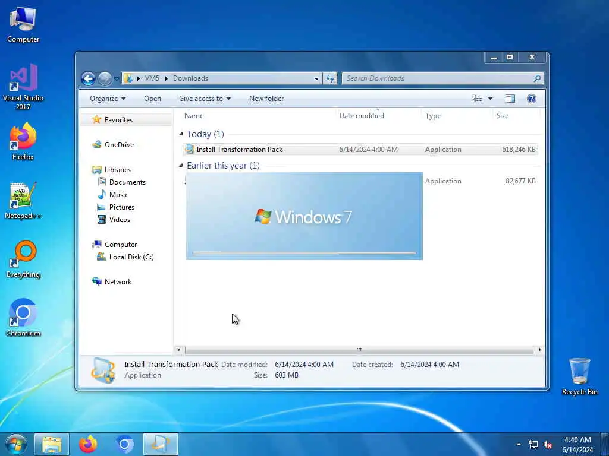Open network tray icon
This screenshot has height=456, width=609.
(533, 445)
